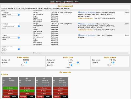
Task: Assign 446 kg 1.B chassis to 3. Barry
Action: click(61, 94)
